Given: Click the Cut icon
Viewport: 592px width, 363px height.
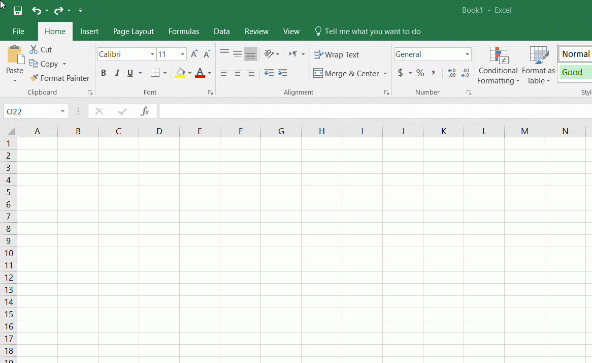Looking at the screenshot, I should pyautogui.click(x=35, y=49).
